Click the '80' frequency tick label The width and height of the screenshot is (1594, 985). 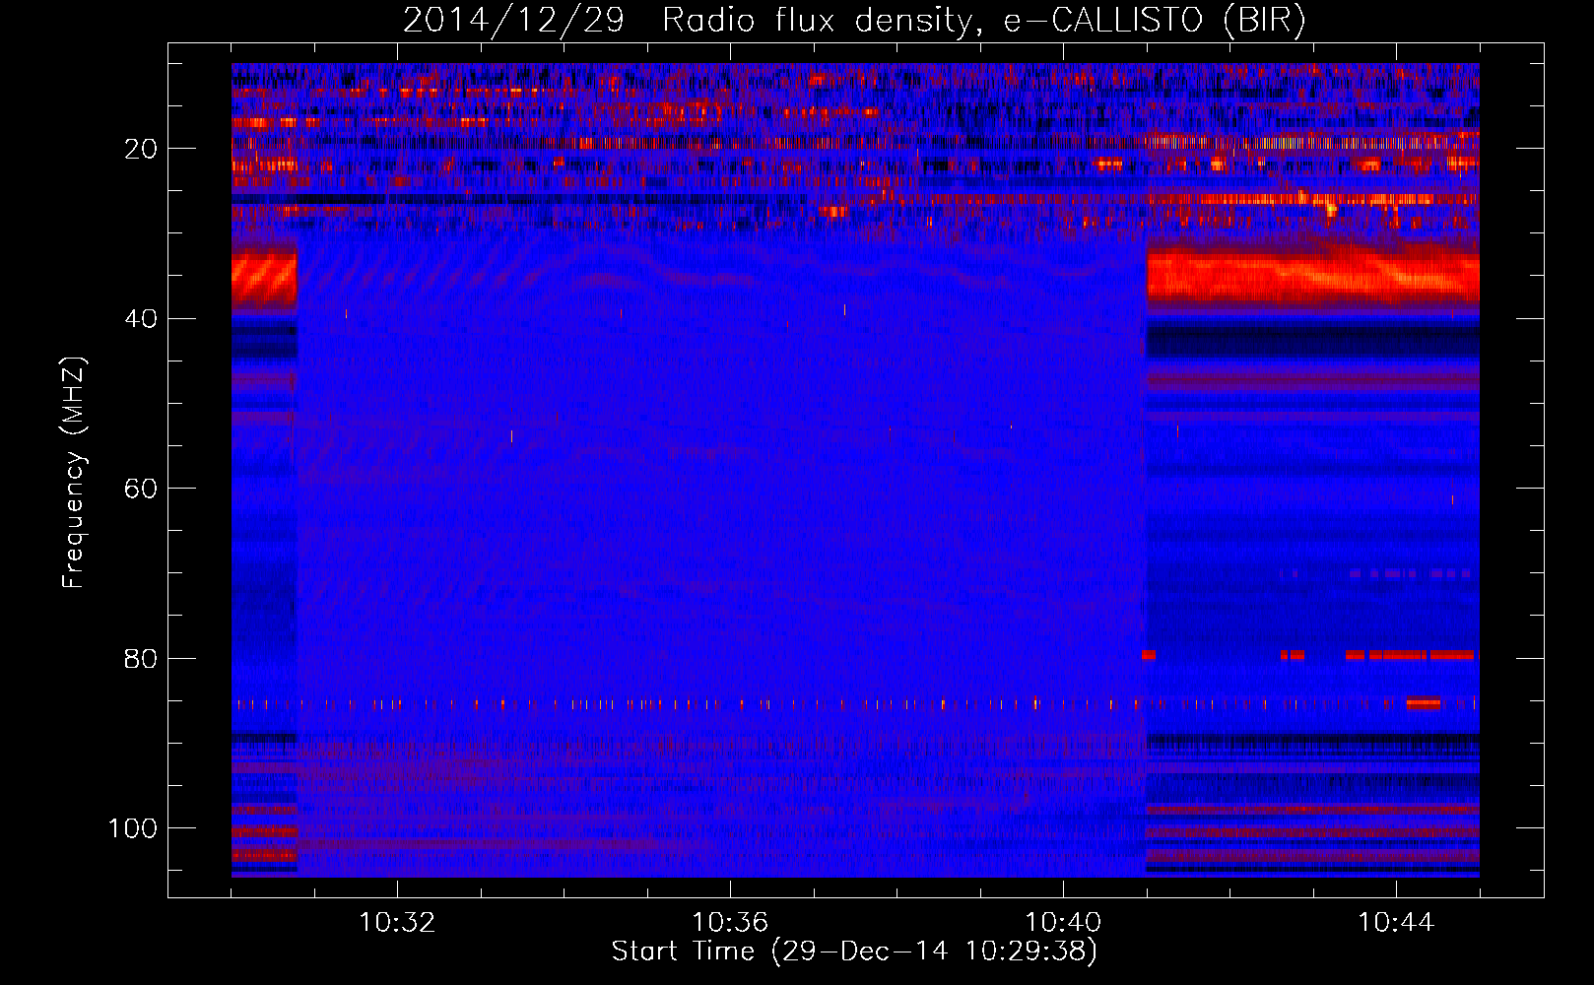(141, 658)
